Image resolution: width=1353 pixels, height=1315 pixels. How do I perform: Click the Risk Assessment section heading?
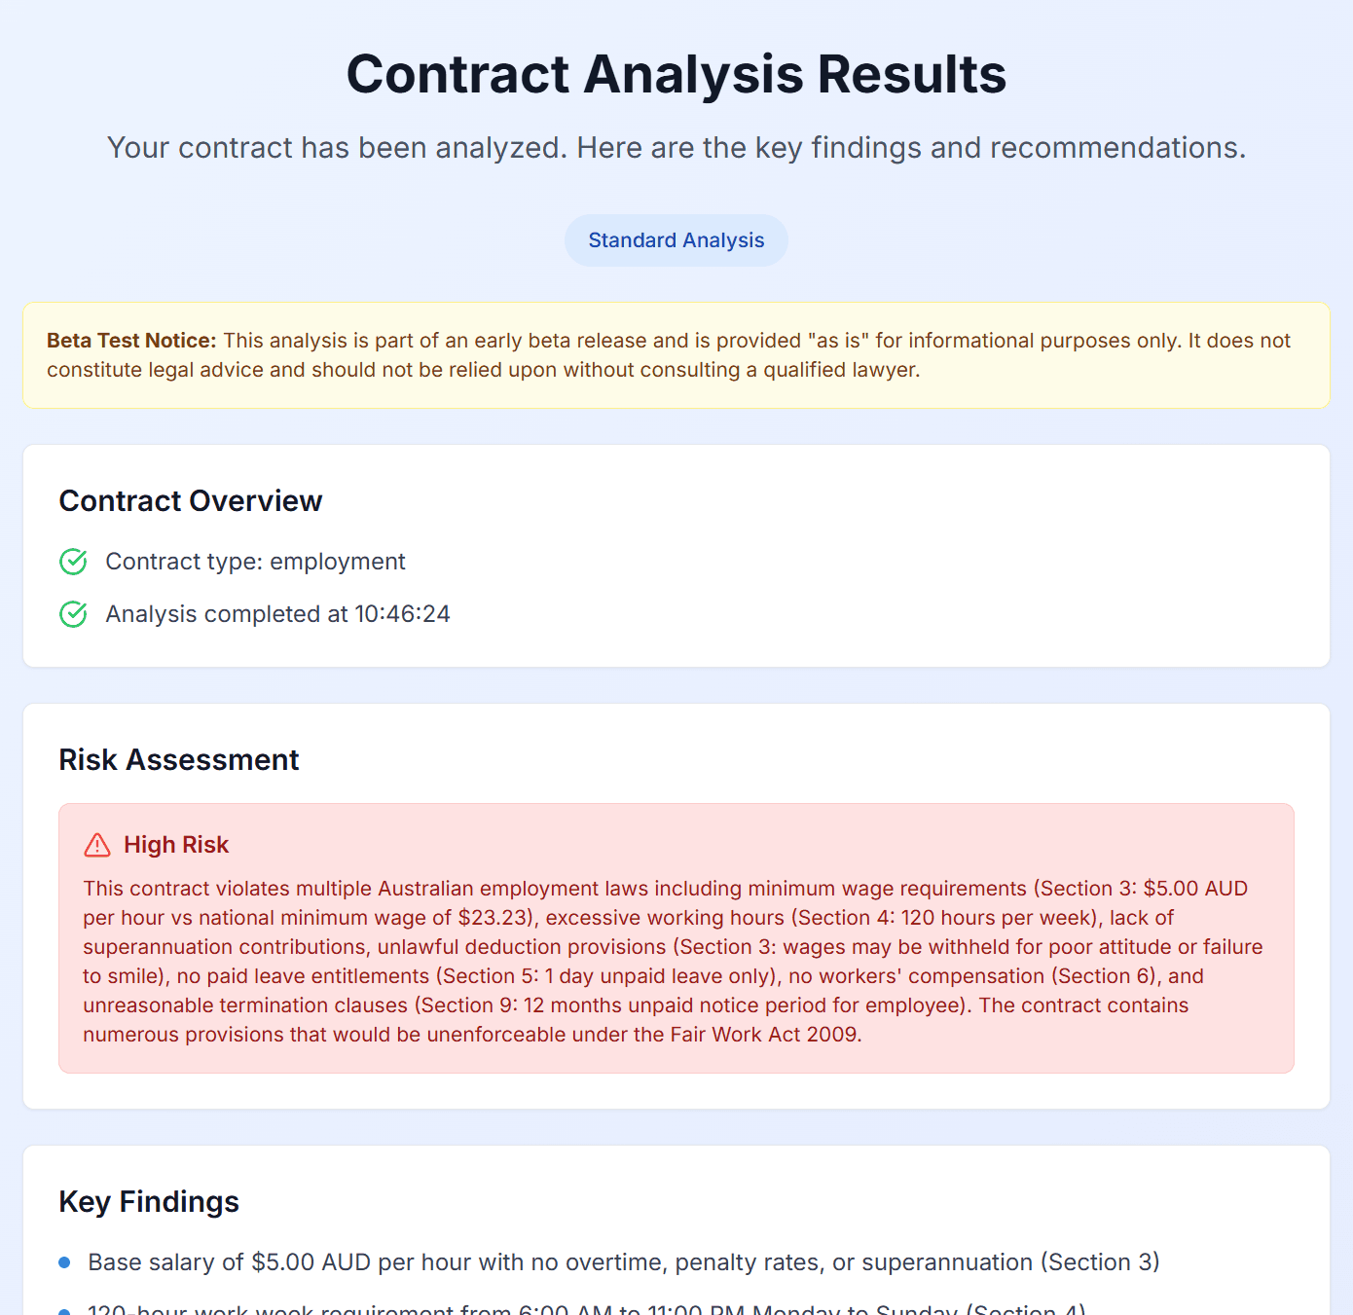[178, 759]
